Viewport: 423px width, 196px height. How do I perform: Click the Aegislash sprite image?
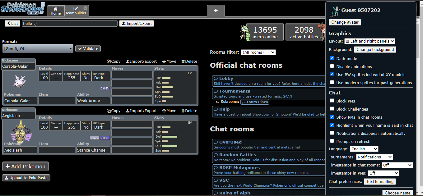pos(21,131)
